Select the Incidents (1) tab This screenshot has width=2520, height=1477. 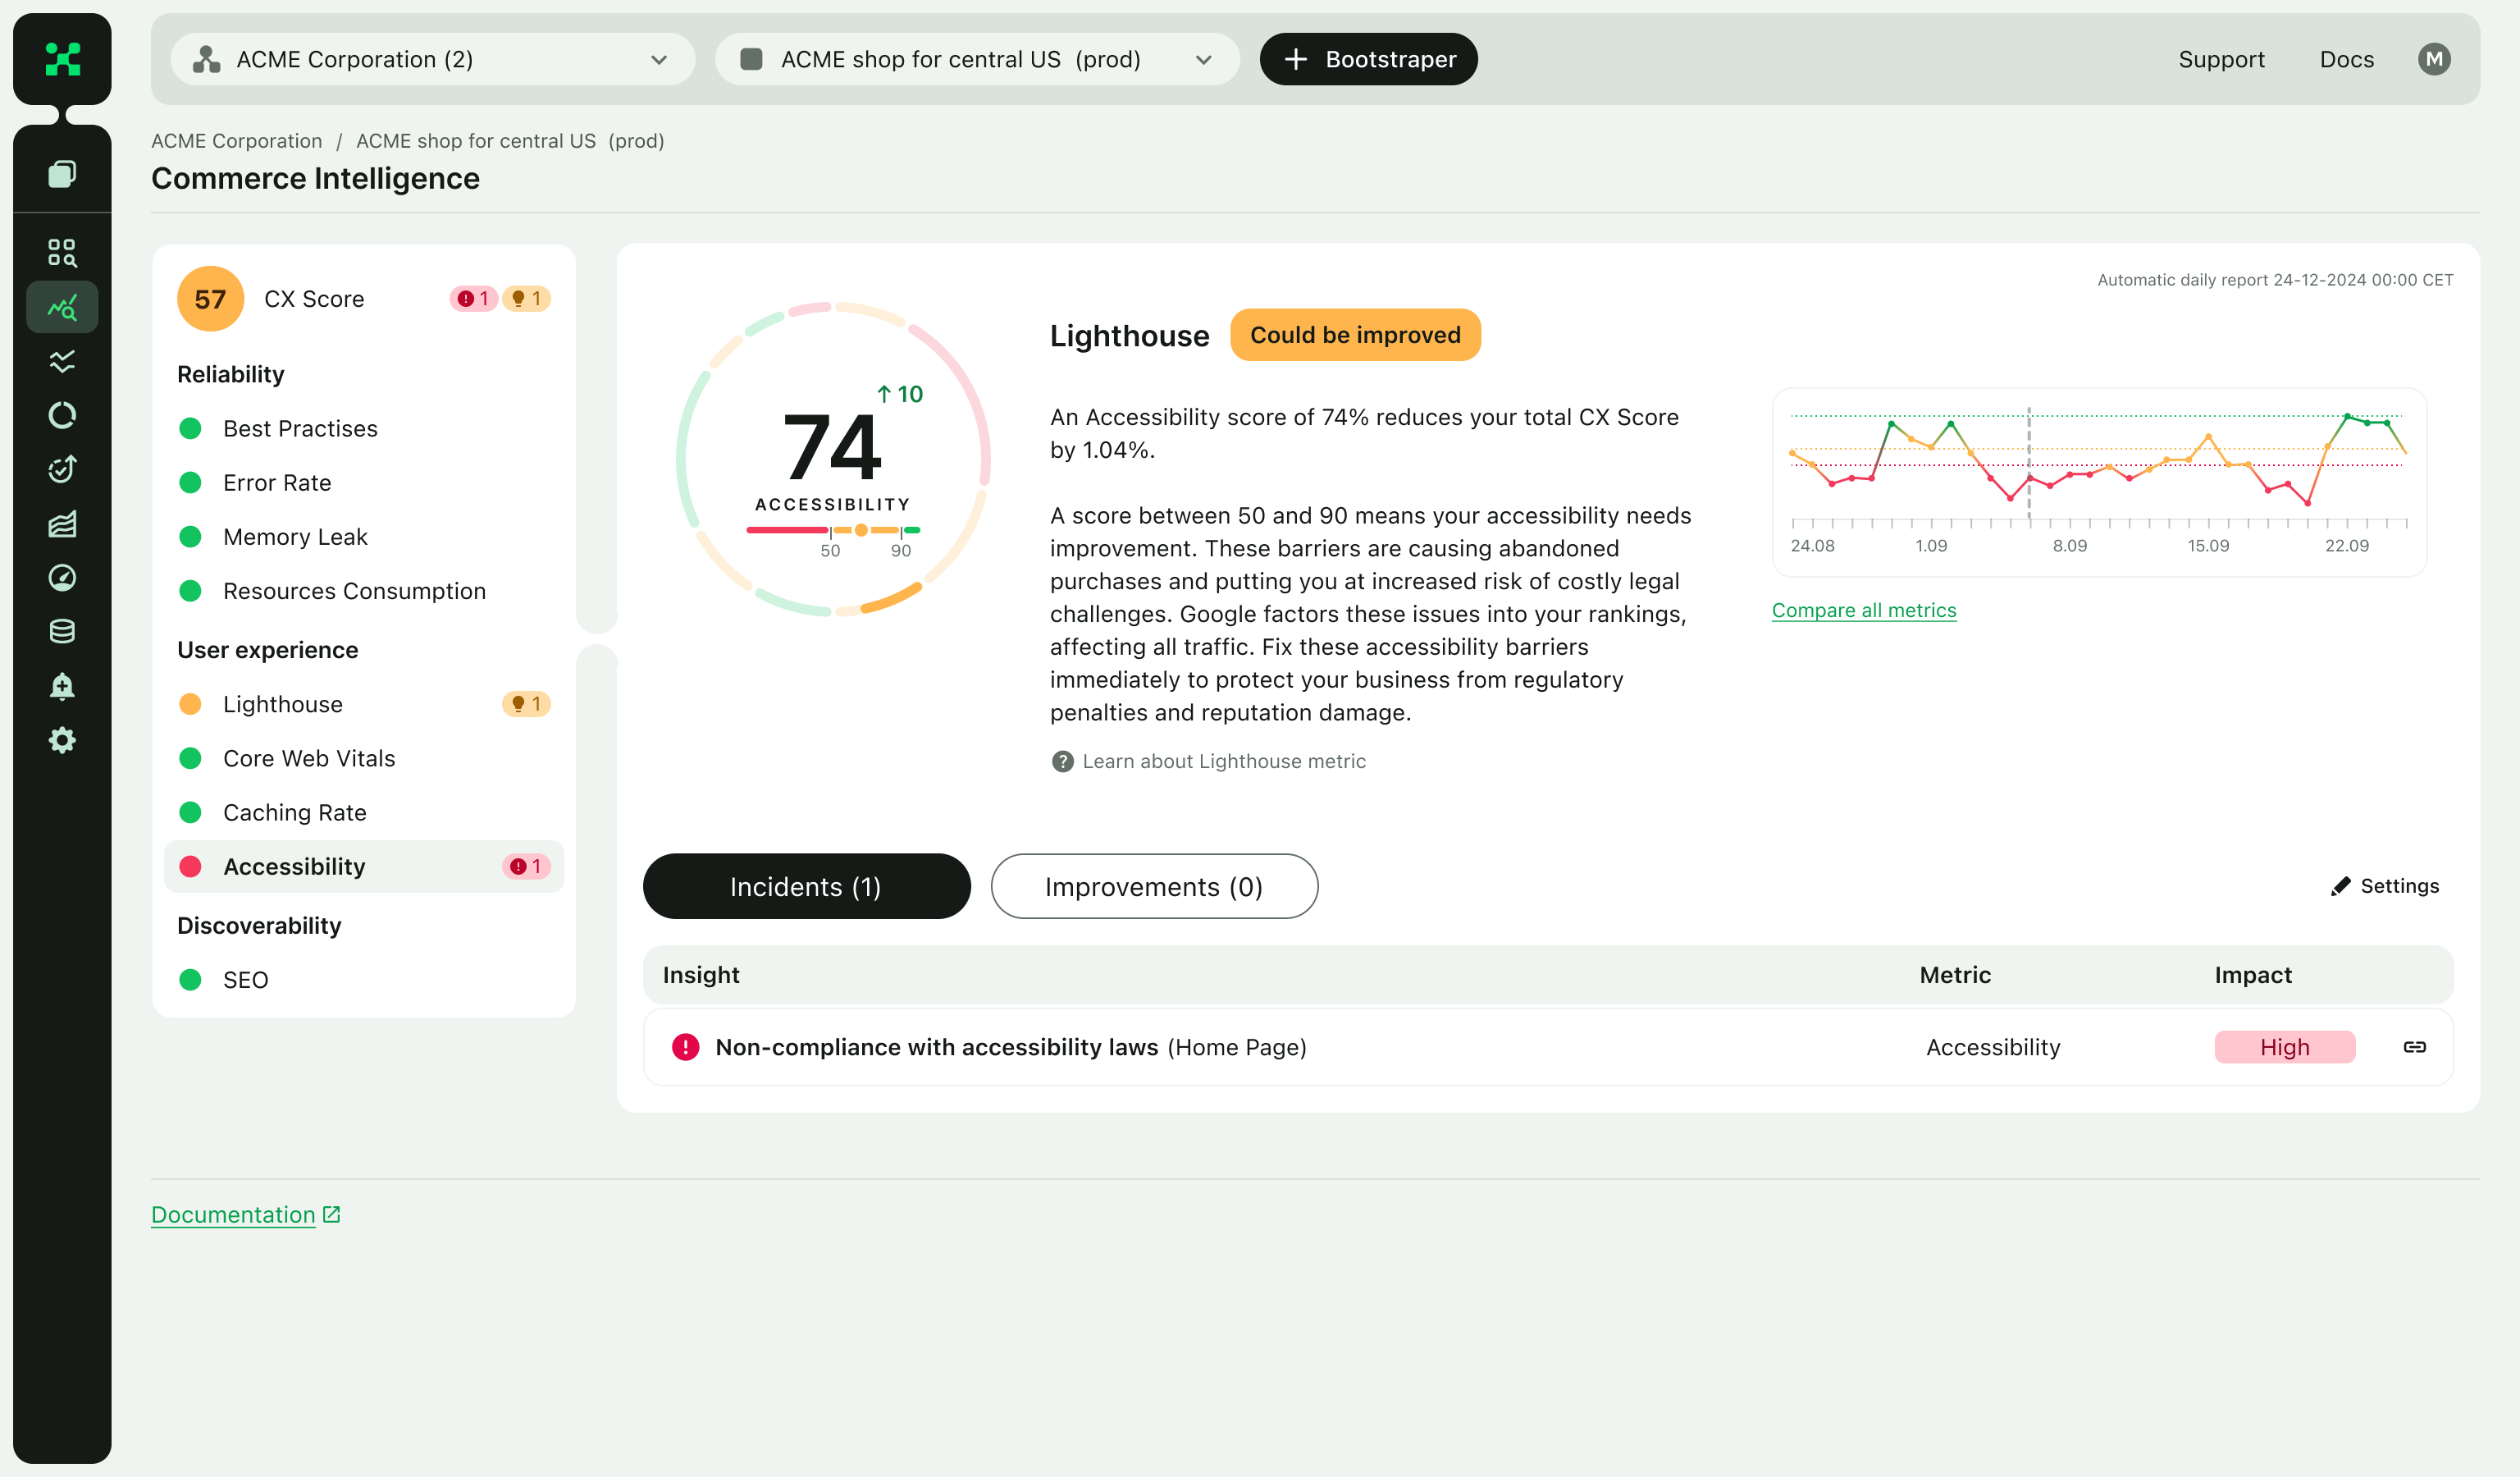pyautogui.click(x=806, y=886)
